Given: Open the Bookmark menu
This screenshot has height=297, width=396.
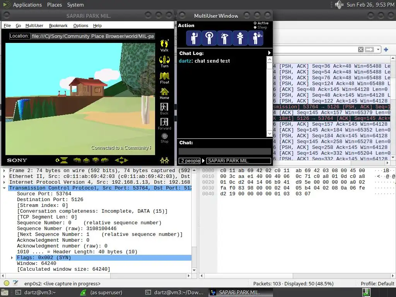Looking at the screenshot, I should (58, 26).
